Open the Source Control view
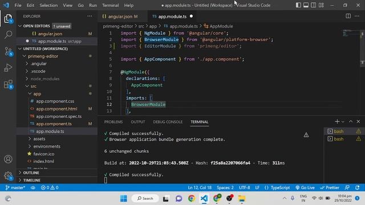 [x=8, y=51]
